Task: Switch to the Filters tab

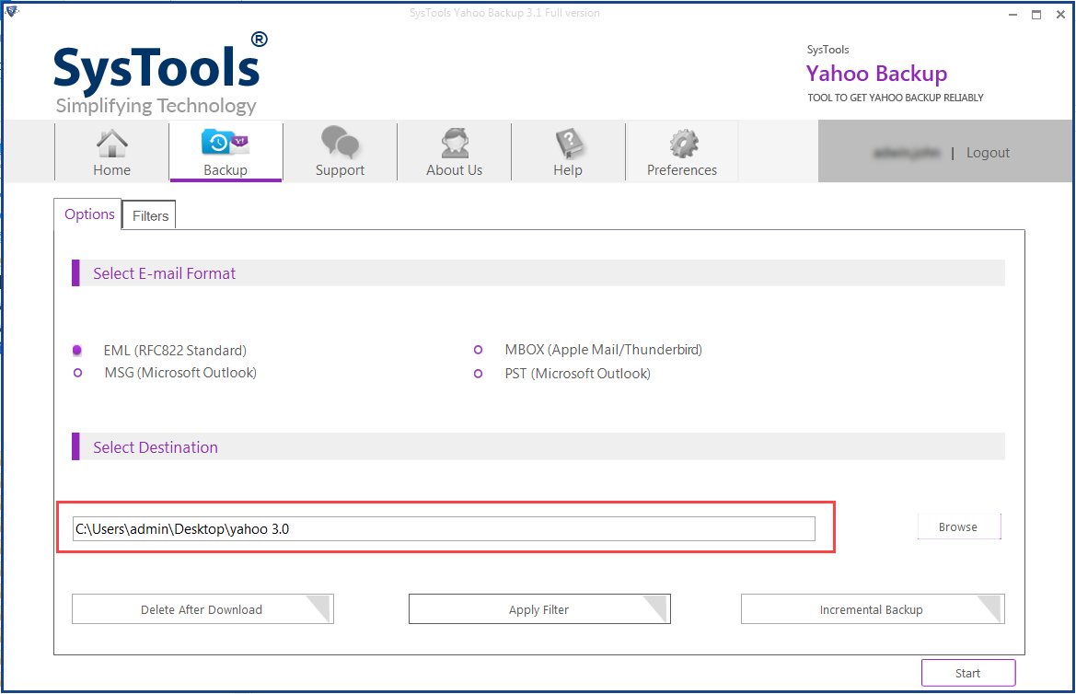Action: pos(150,215)
